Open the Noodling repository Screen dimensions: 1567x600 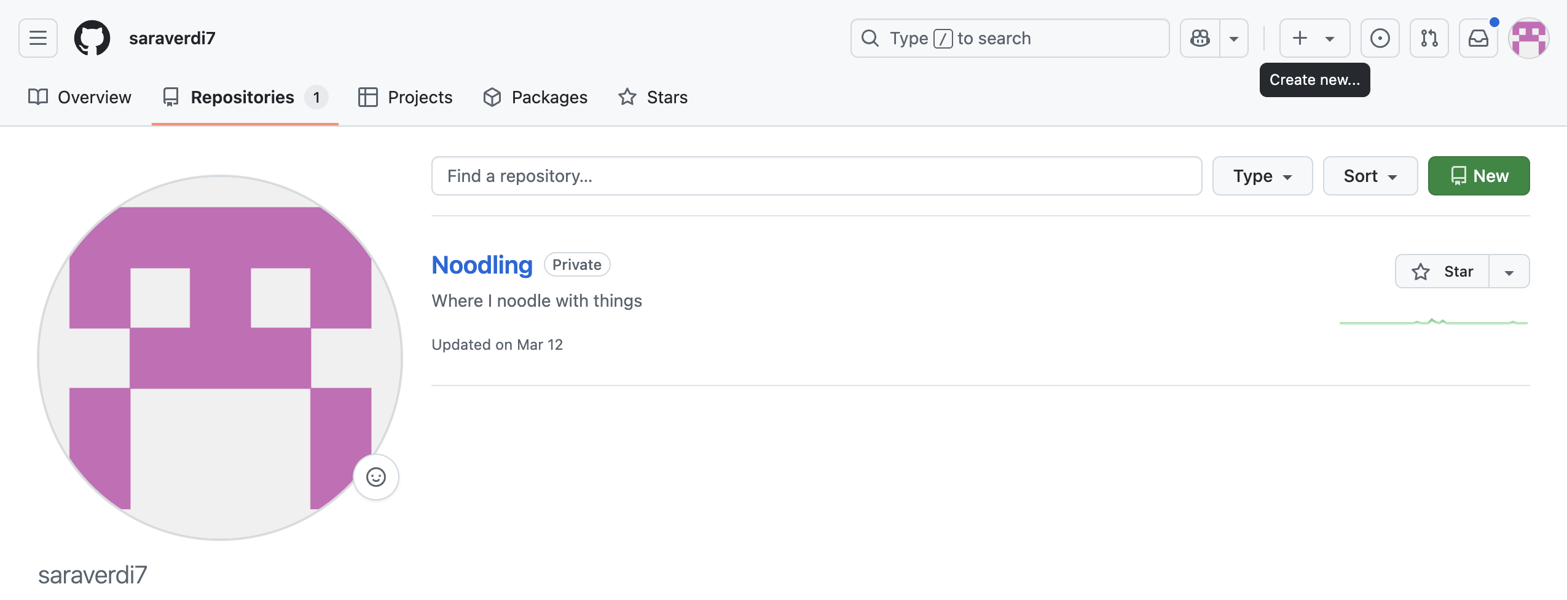click(x=482, y=264)
